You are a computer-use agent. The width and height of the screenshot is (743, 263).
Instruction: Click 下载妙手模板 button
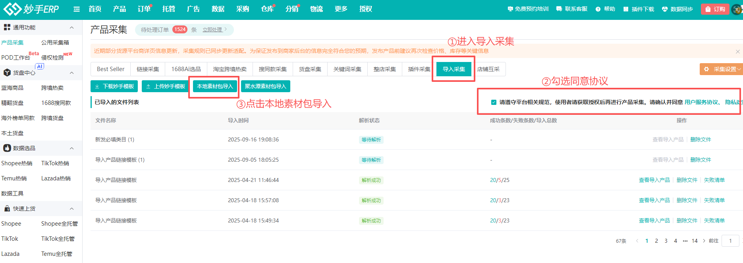[x=114, y=86]
